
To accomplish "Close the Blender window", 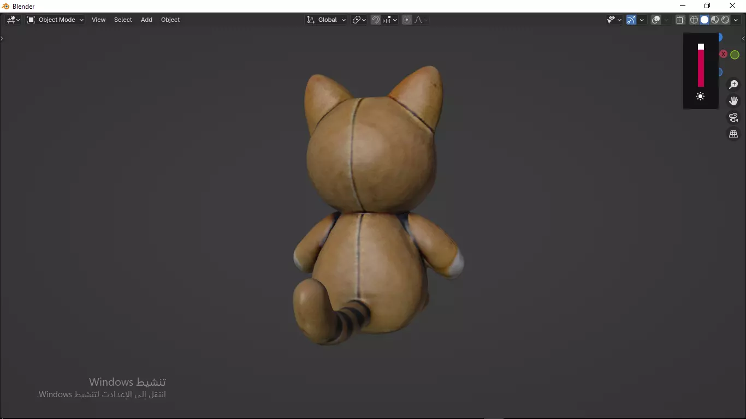I will point(732,6).
